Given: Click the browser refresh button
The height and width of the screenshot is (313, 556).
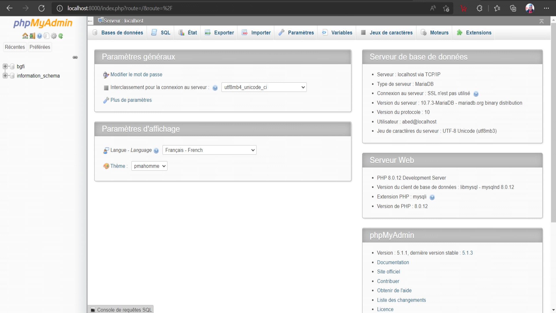Looking at the screenshot, I should [41, 8].
